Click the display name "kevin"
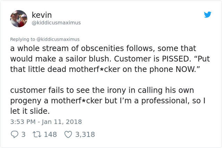 [x=42, y=15]
